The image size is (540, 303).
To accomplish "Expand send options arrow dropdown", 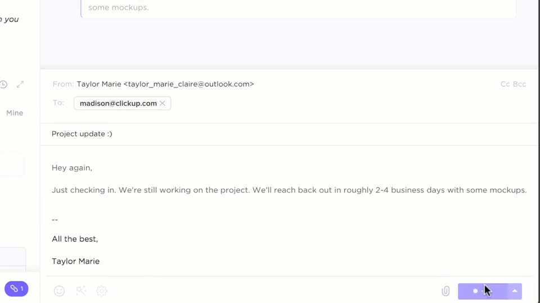I will pyautogui.click(x=515, y=291).
